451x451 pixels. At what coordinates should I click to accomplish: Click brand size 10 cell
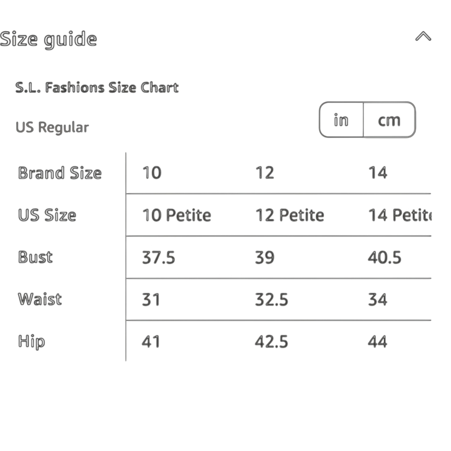[x=152, y=173]
